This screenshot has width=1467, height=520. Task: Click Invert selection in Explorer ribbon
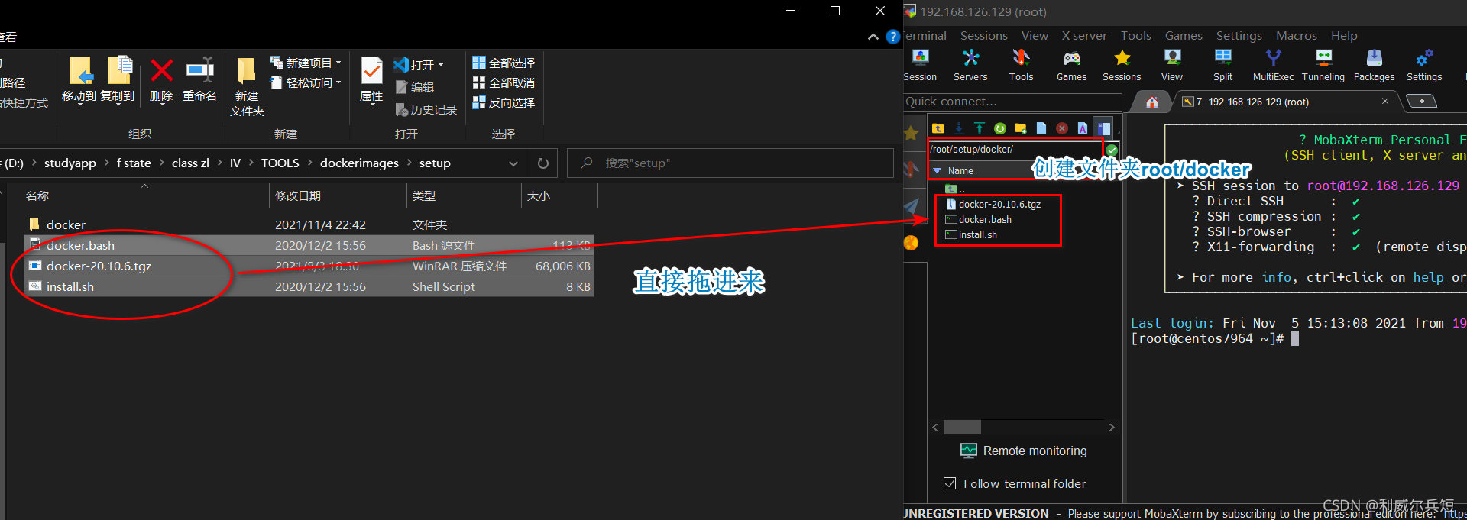pos(504,102)
